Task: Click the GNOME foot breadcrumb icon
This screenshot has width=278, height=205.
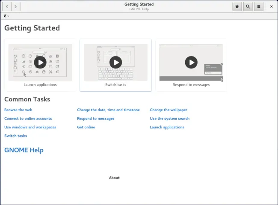Action: (x=5, y=16)
